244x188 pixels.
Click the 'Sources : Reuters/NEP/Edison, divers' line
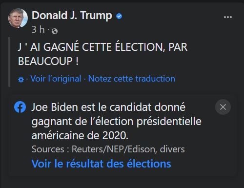108,149
